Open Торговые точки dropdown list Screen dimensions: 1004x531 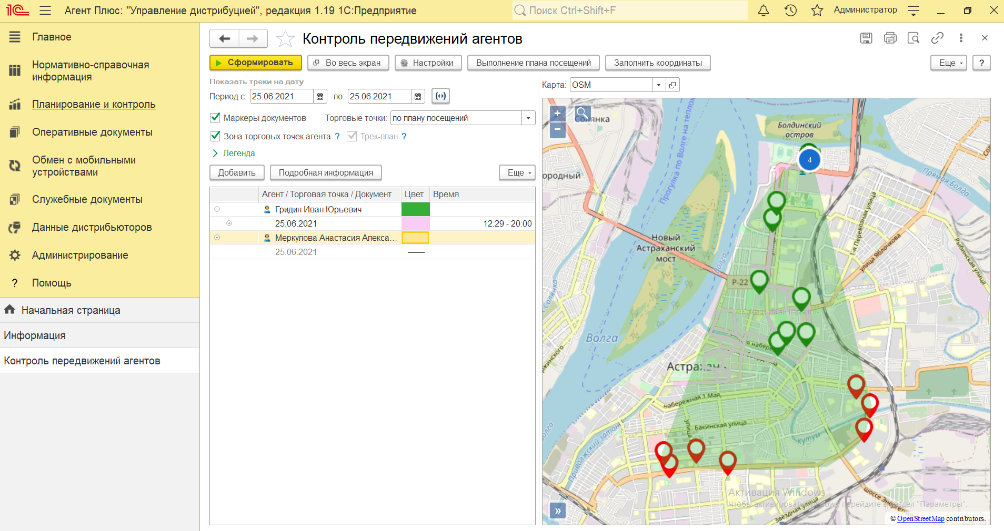coord(528,118)
